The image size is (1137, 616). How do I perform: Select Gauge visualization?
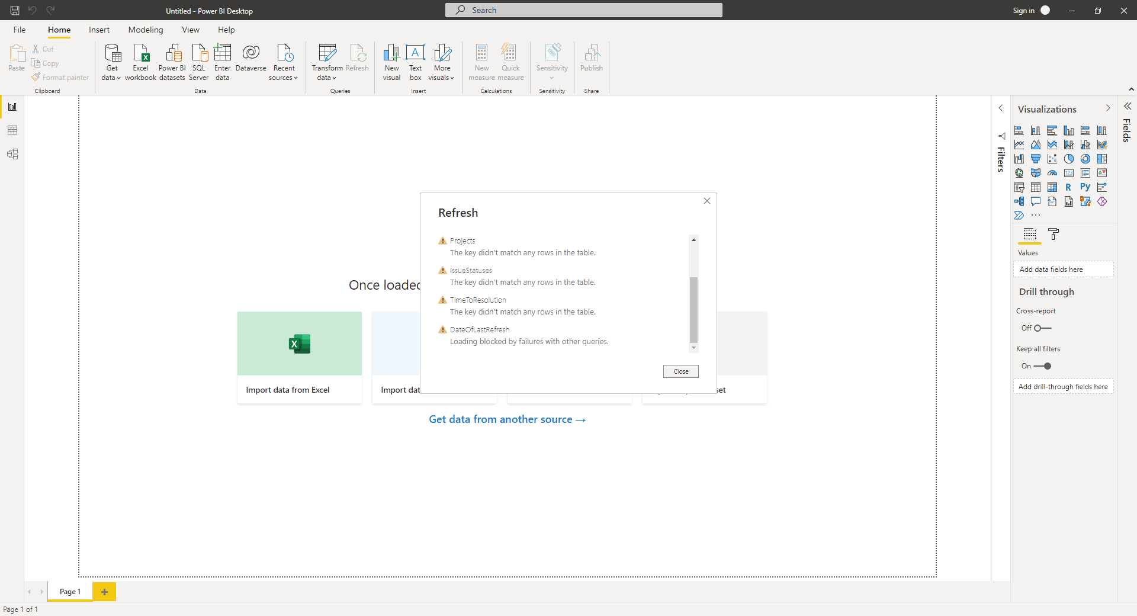coord(1052,173)
